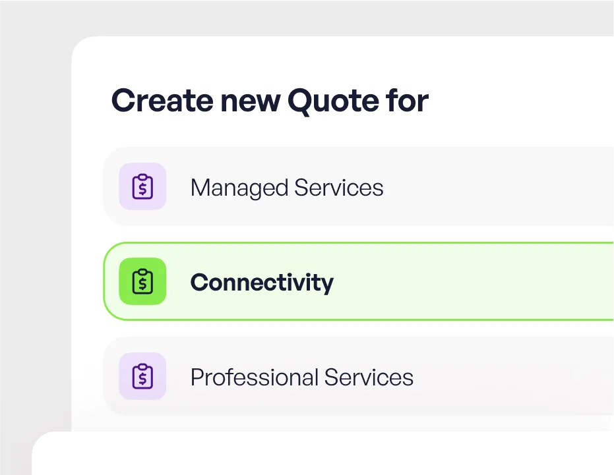Viewport: 614px width, 475px height.
Task: Click empty space right of Professional Services label
Action: pos(514,377)
